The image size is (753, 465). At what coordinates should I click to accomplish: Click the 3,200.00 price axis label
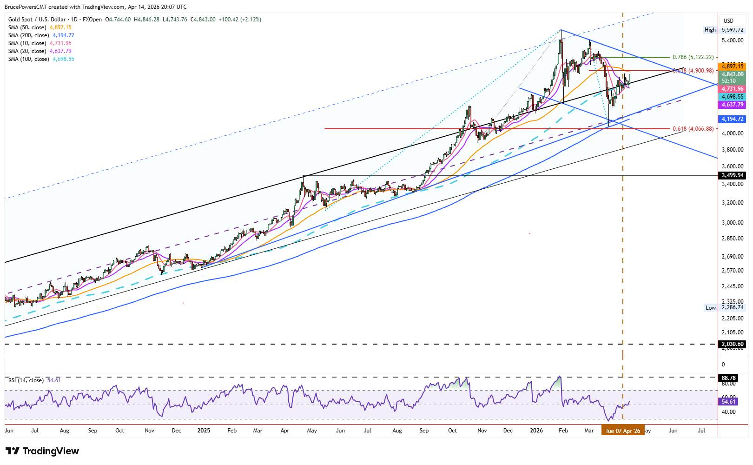tap(733, 203)
